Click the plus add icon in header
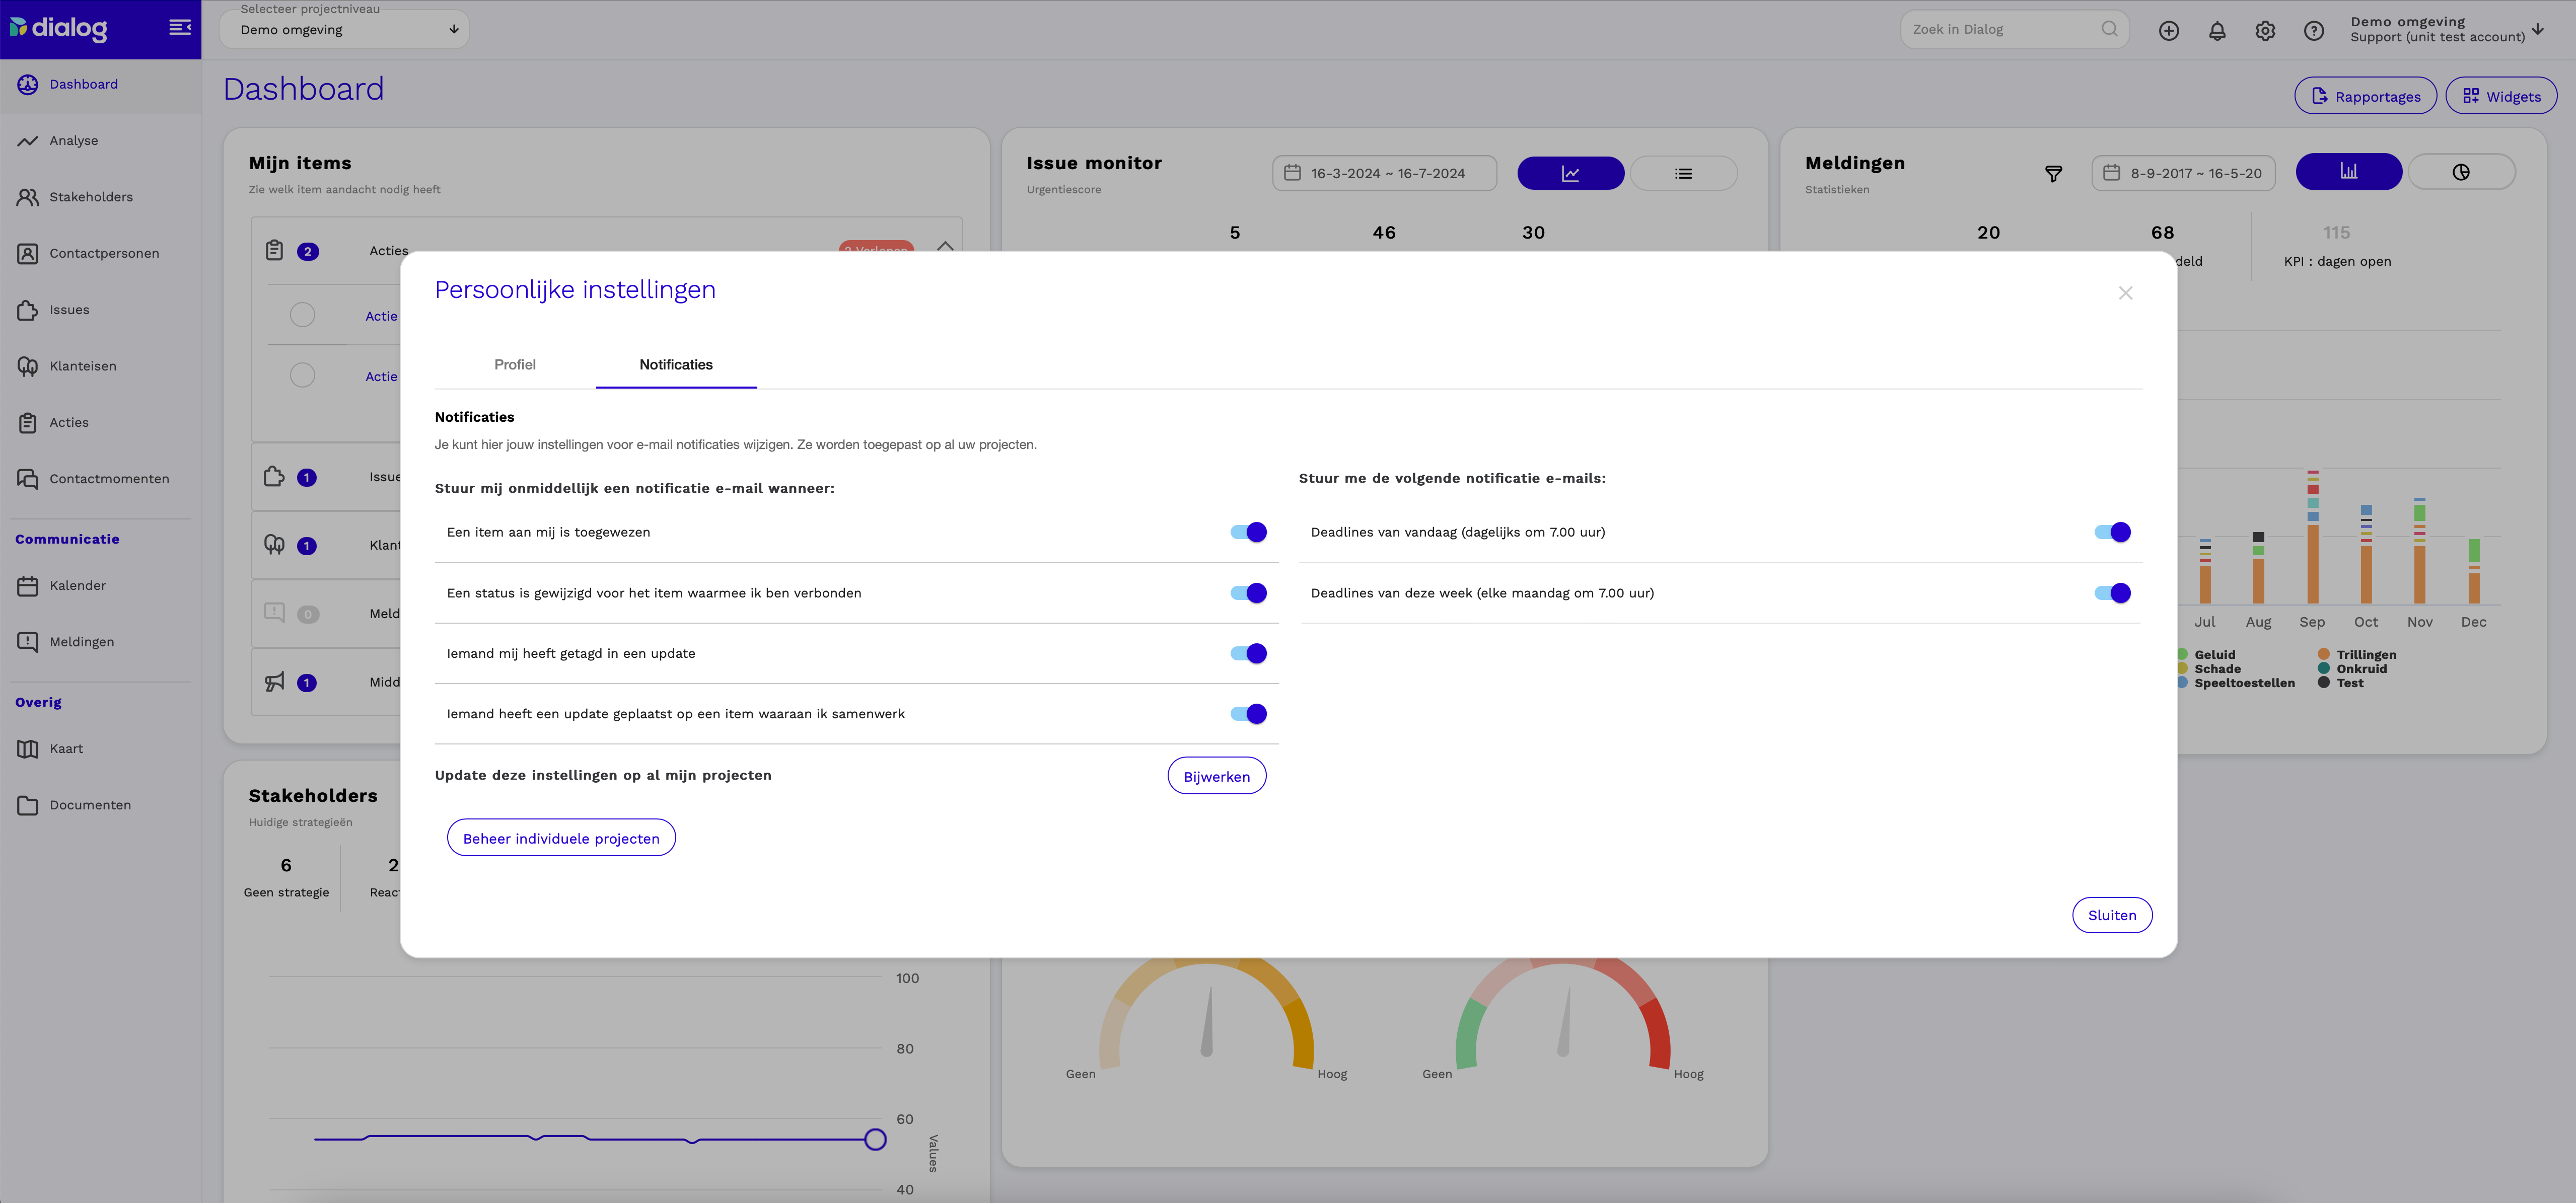Viewport: 2576px width, 1203px height. coord(2169,30)
